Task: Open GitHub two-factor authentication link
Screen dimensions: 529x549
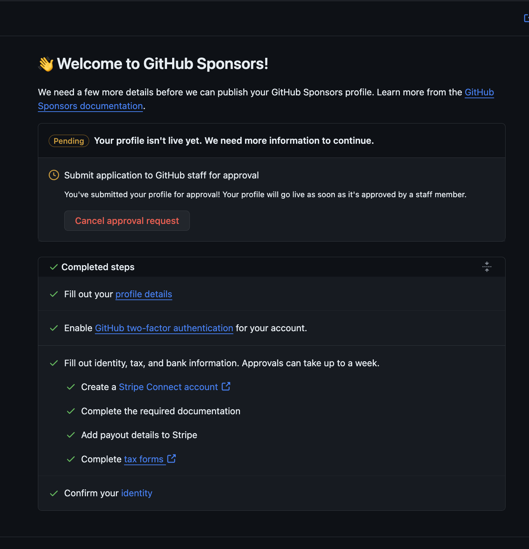Action: (164, 328)
